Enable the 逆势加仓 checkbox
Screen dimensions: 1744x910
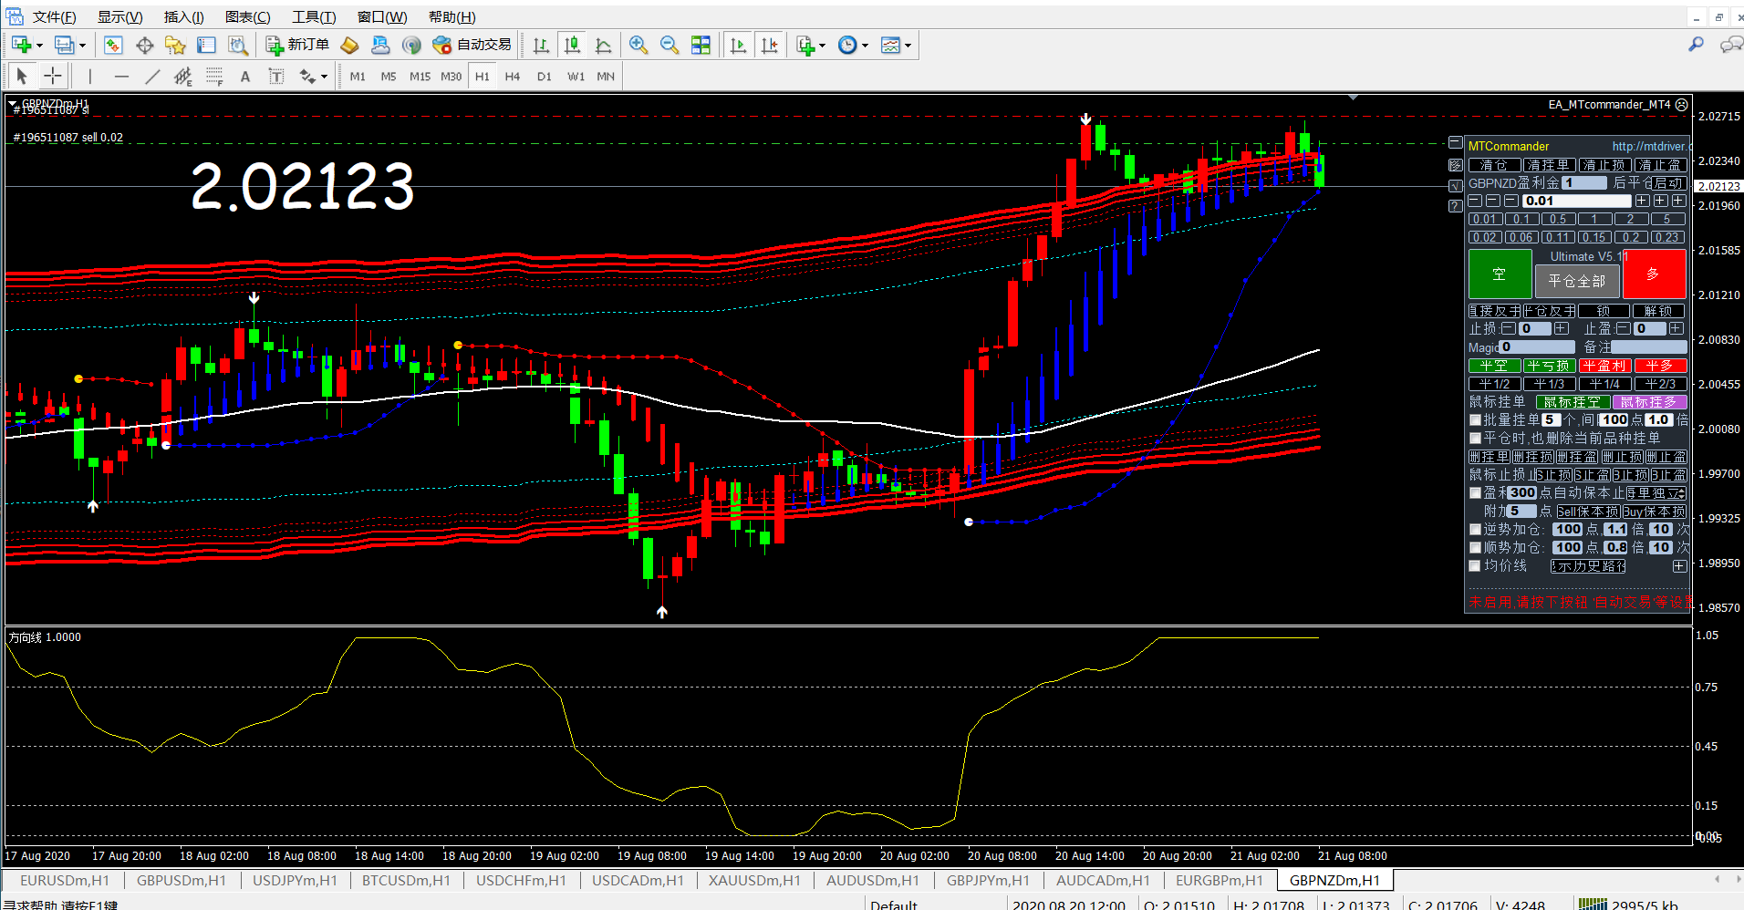pyautogui.click(x=1475, y=529)
